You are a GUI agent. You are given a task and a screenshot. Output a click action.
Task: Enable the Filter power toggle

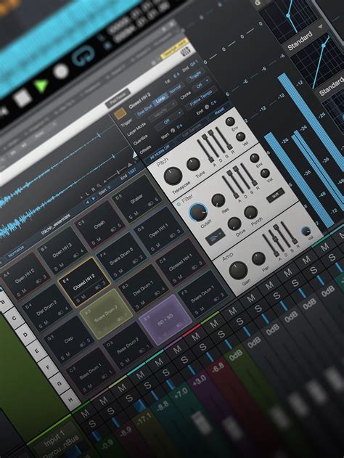(x=179, y=205)
